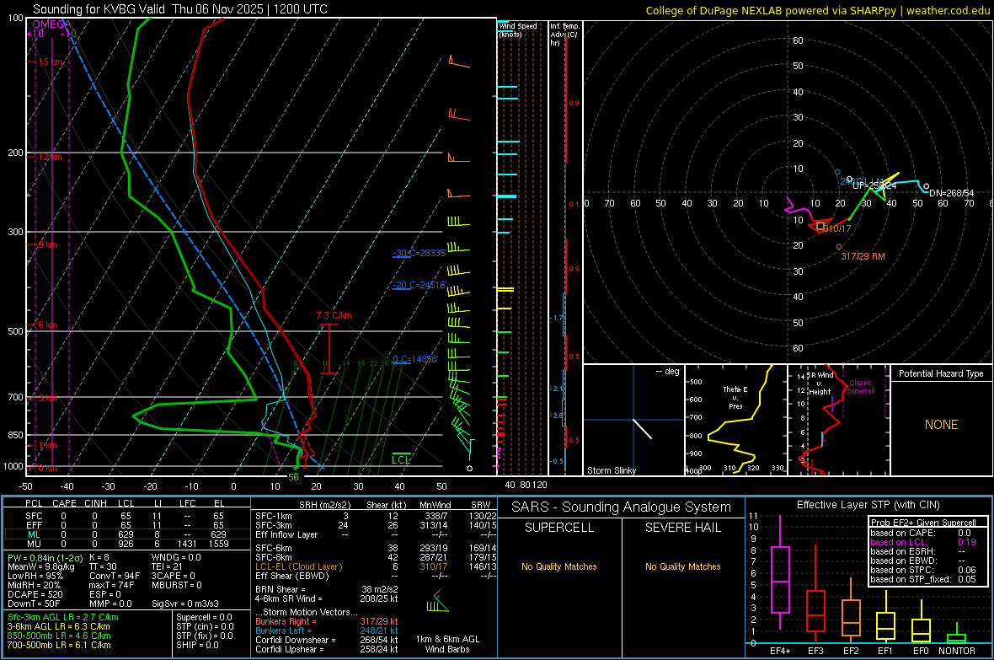Click the 6 km height label
994x660 pixels.
pyautogui.click(x=47, y=325)
